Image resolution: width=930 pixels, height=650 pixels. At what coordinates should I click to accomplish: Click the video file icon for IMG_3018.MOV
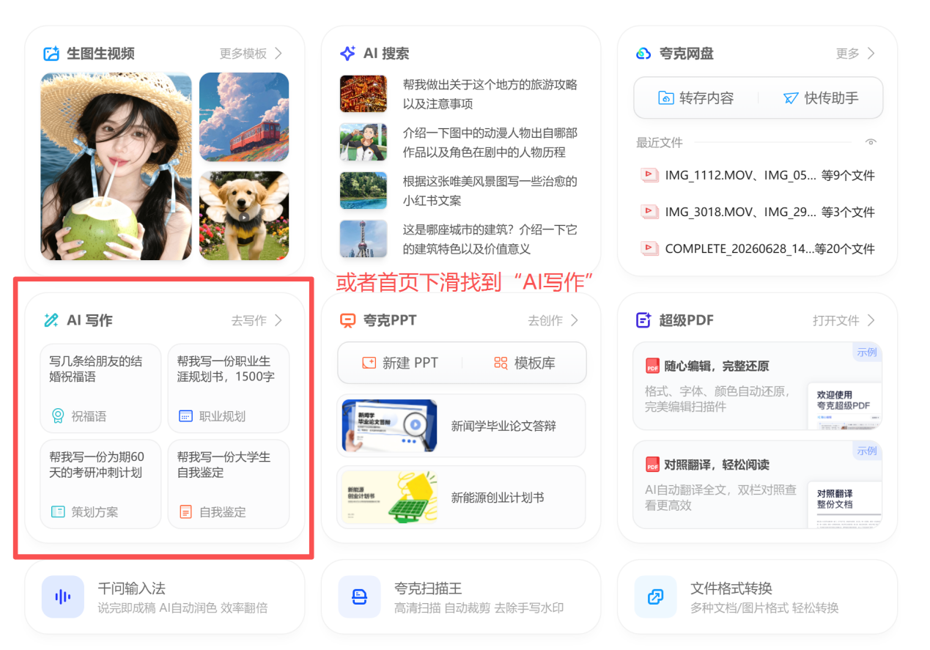click(649, 212)
